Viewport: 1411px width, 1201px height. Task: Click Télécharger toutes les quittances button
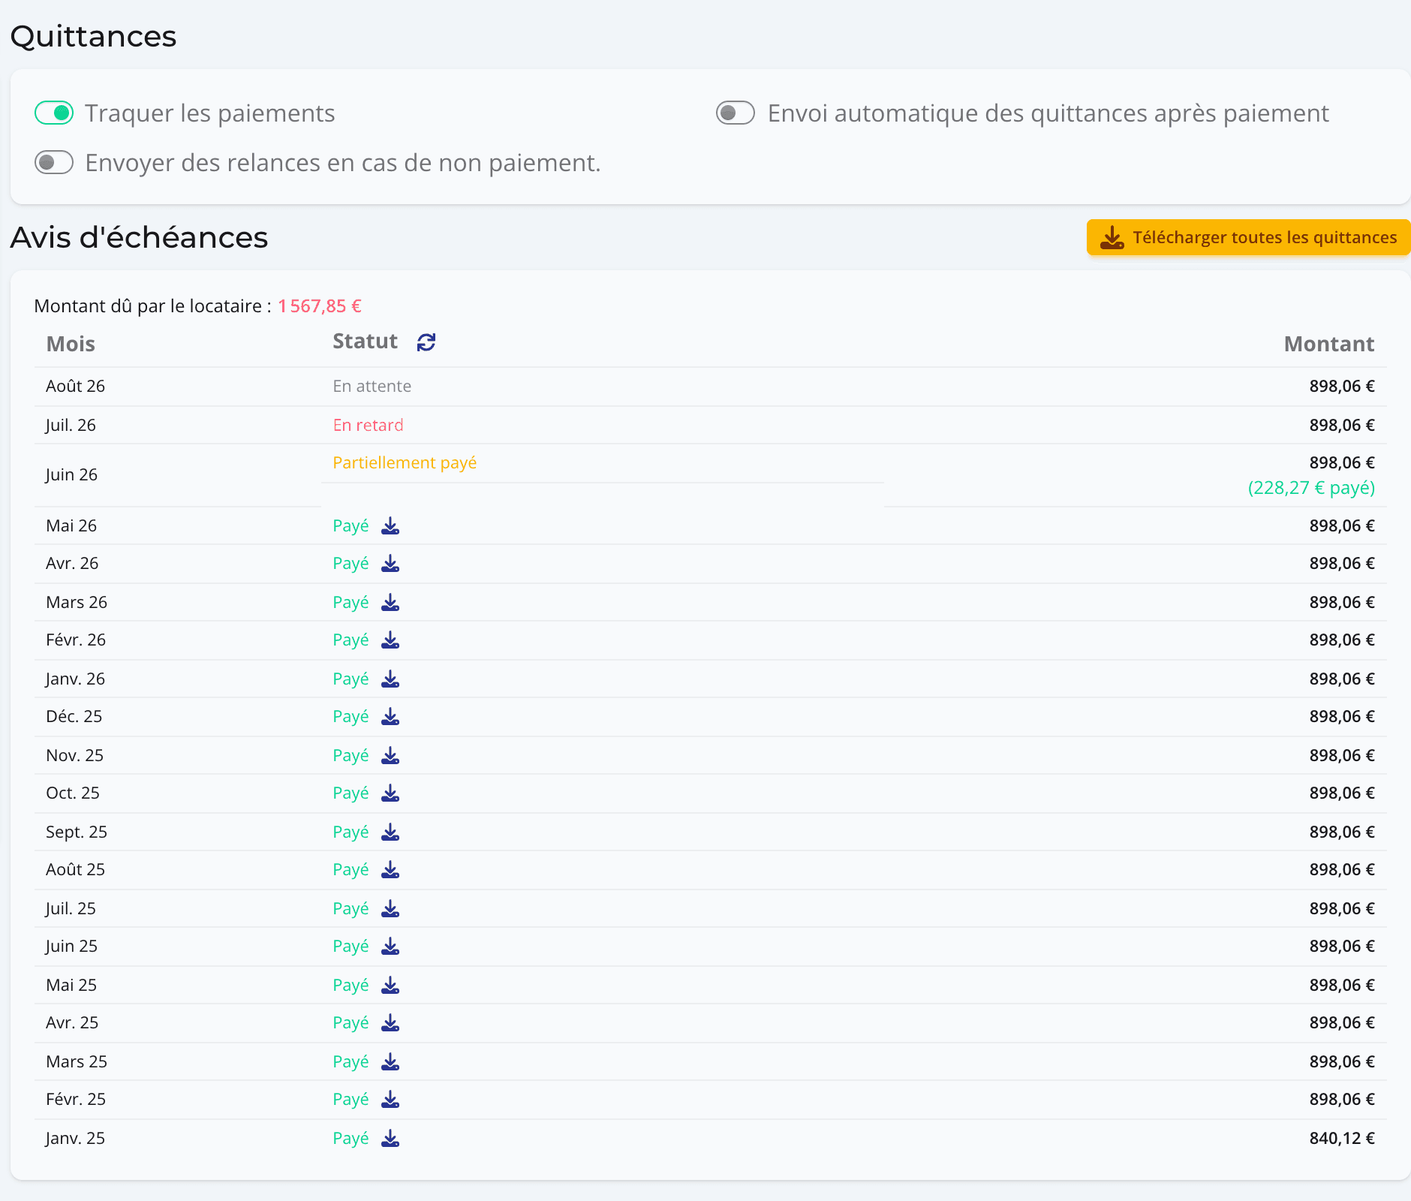pos(1248,238)
